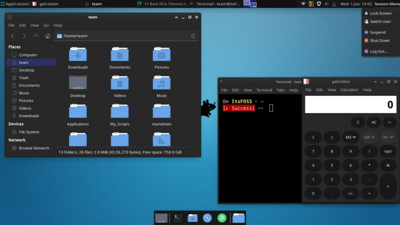
Task: Click the C clear button
Action: (358, 122)
